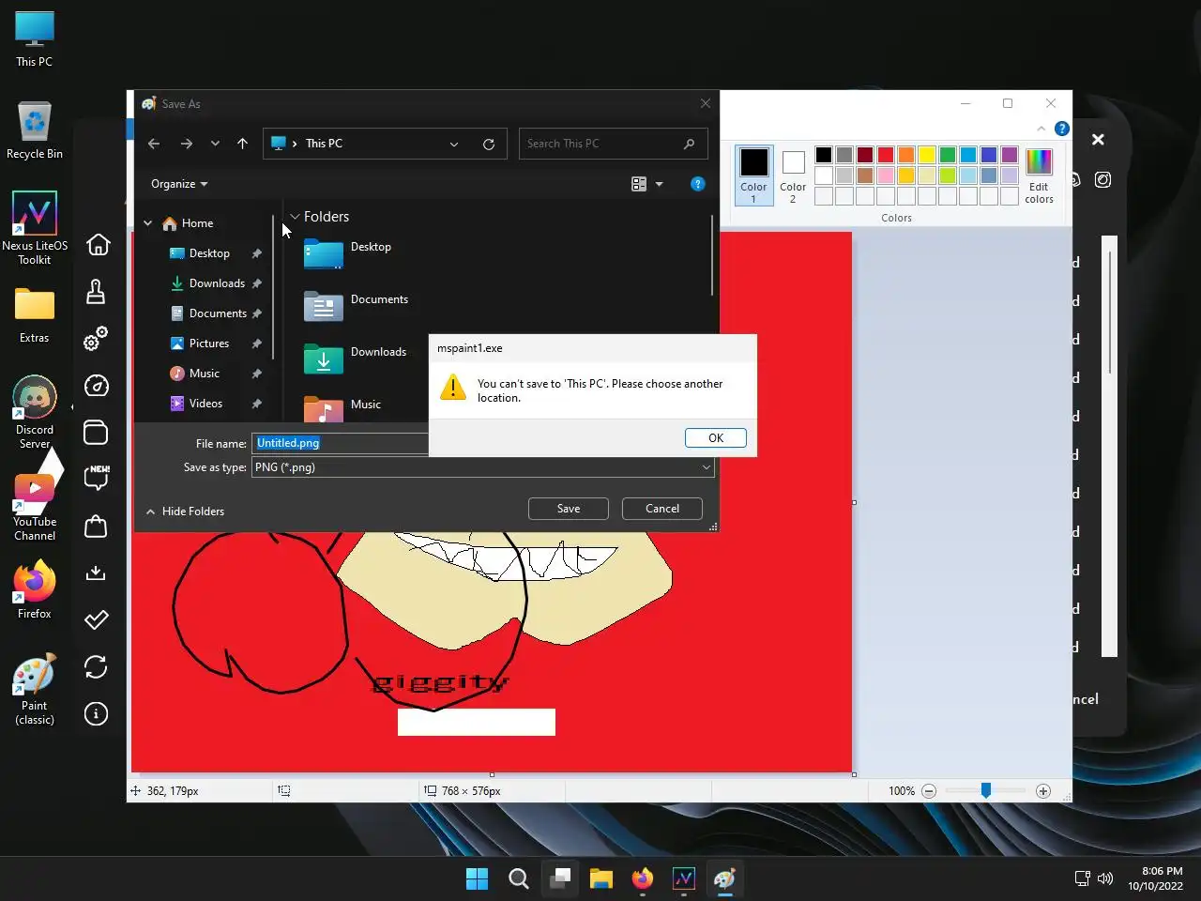Click OK in the mspaint1.exe warning dialog
Image resolution: width=1201 pixels, height=901 pixels.
coord(716,438)
